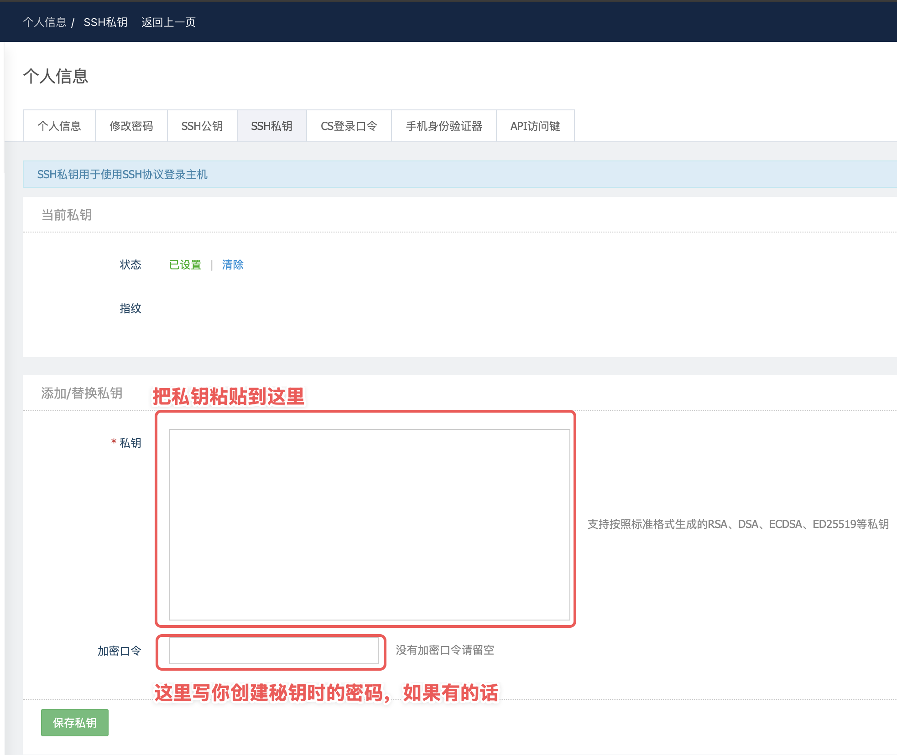Viewport: 897px width, 755px height.
Task: Switch to the API访问键 tab
Action: [x=535, y=126]
